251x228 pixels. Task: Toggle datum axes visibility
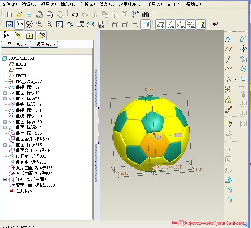[x=170, y=24]
